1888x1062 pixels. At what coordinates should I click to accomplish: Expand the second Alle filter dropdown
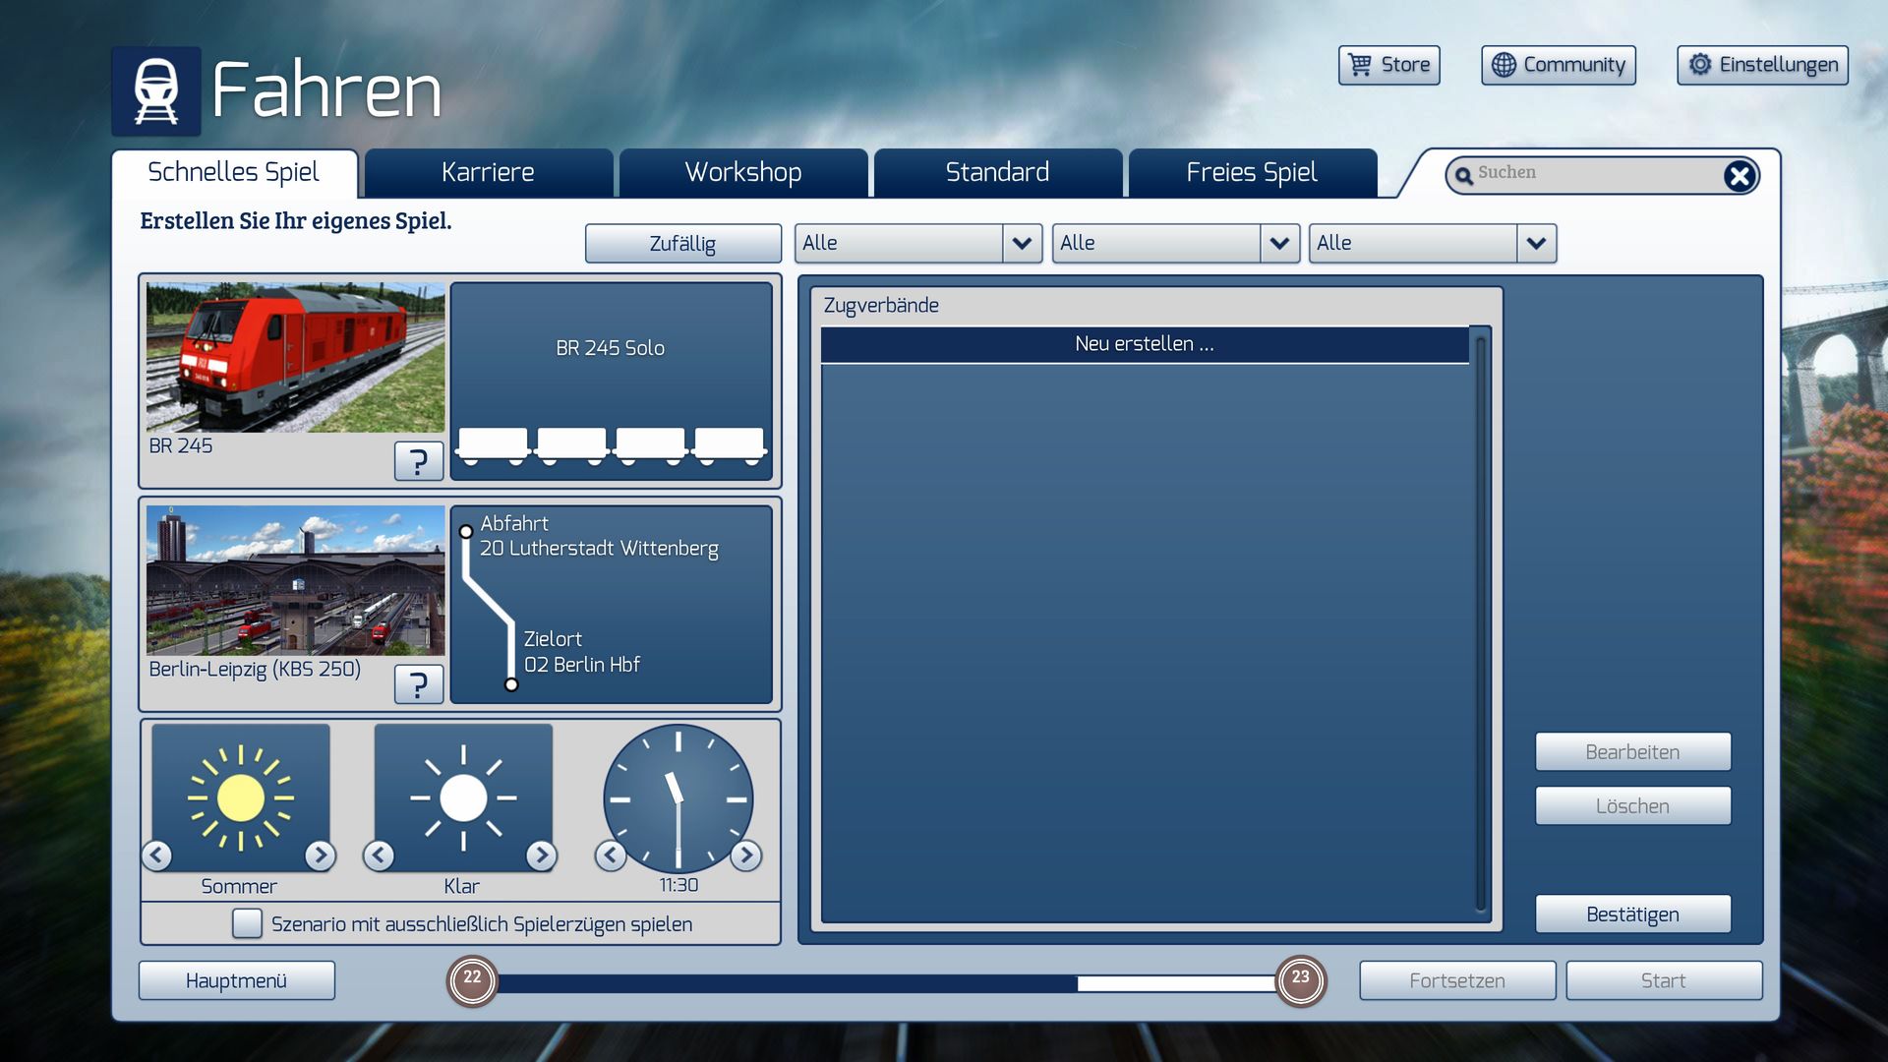1279,243
